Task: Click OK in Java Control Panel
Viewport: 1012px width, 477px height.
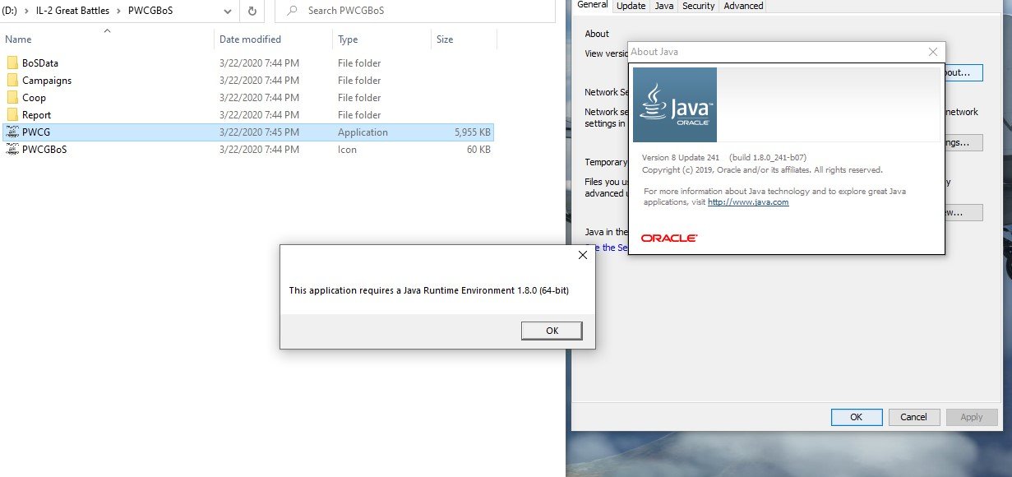Action: click(856, 417)
